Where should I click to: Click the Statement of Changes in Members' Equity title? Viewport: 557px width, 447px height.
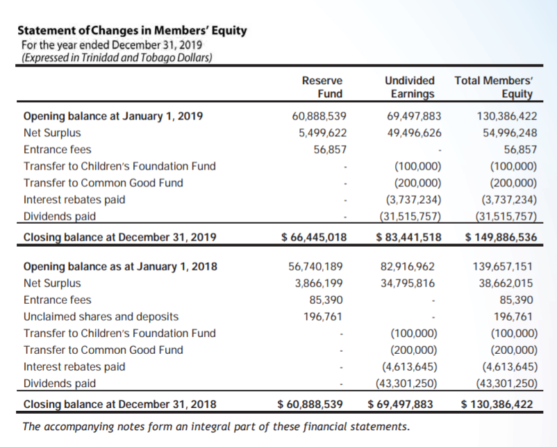click(x=132, y=31)
